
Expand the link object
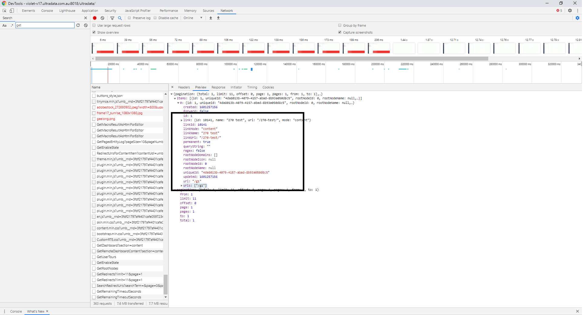tap(182, 120)
